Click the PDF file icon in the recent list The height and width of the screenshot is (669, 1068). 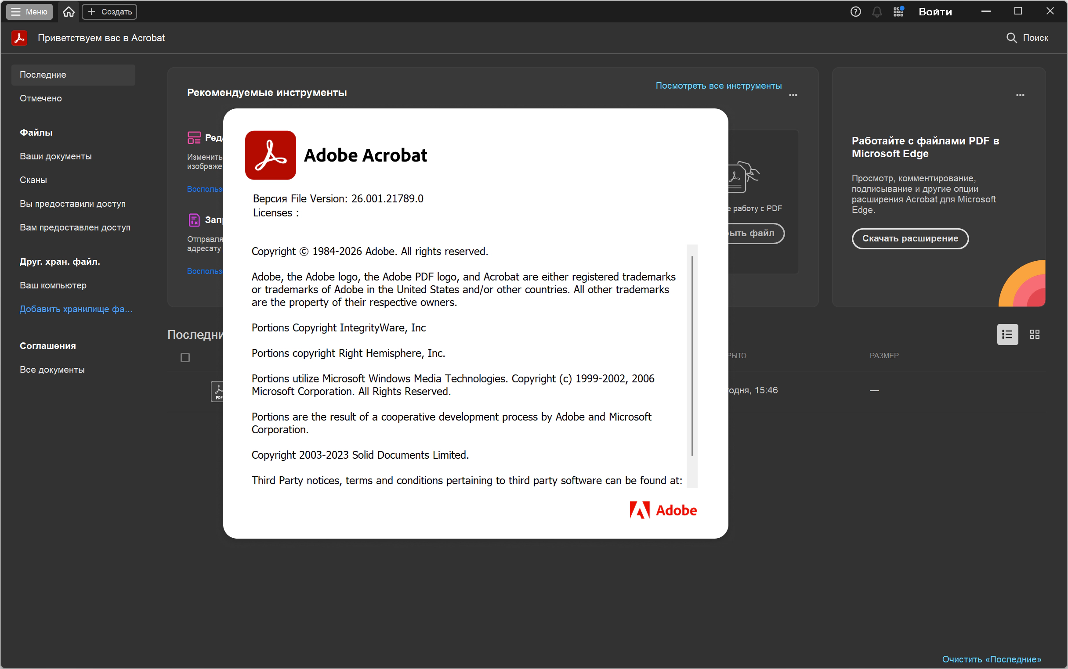tap(217, 392)
